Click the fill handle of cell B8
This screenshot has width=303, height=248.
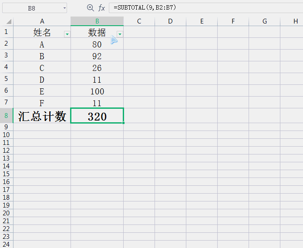pos(123,123)
